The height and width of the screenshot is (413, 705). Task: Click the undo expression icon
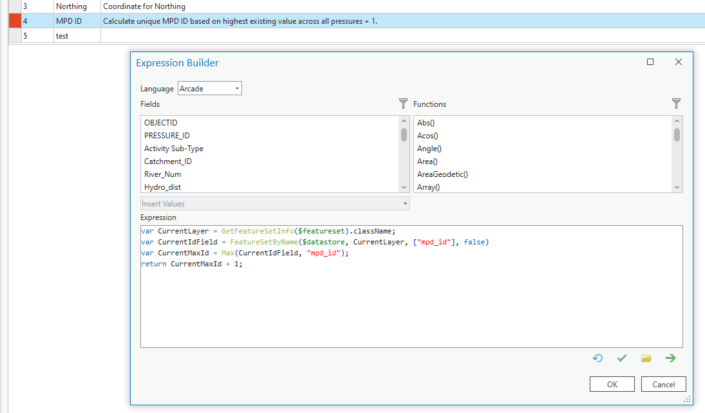coord(597,358)
